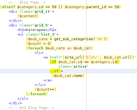Click the closing {/foreach} tag
This screenshot has width=137, height=110.
pyautogui.click(x=37, y=94)
